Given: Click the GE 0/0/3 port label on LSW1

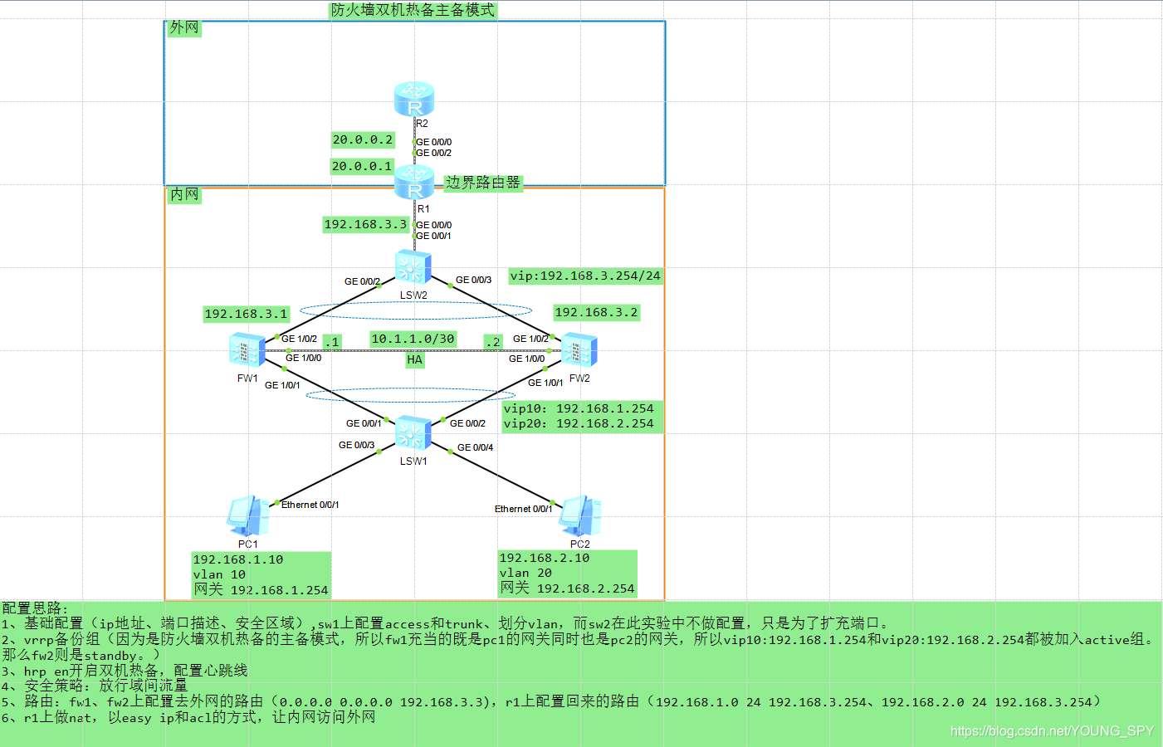Looking at the screenshot, I should pyautogui.click(x=356, y=445).
